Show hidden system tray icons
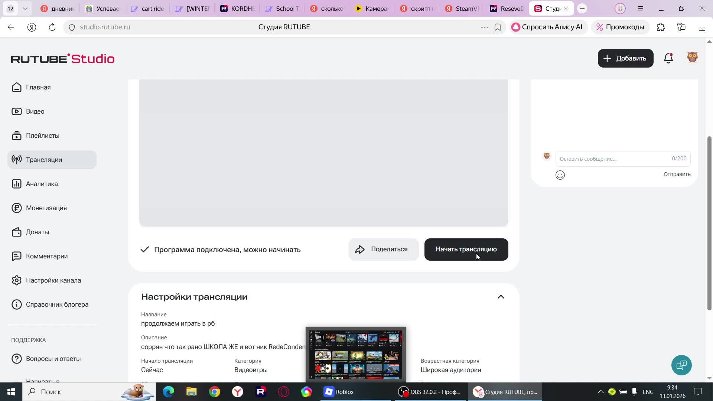The height and width of the screenshot is (401, 713). pos(600,392)
